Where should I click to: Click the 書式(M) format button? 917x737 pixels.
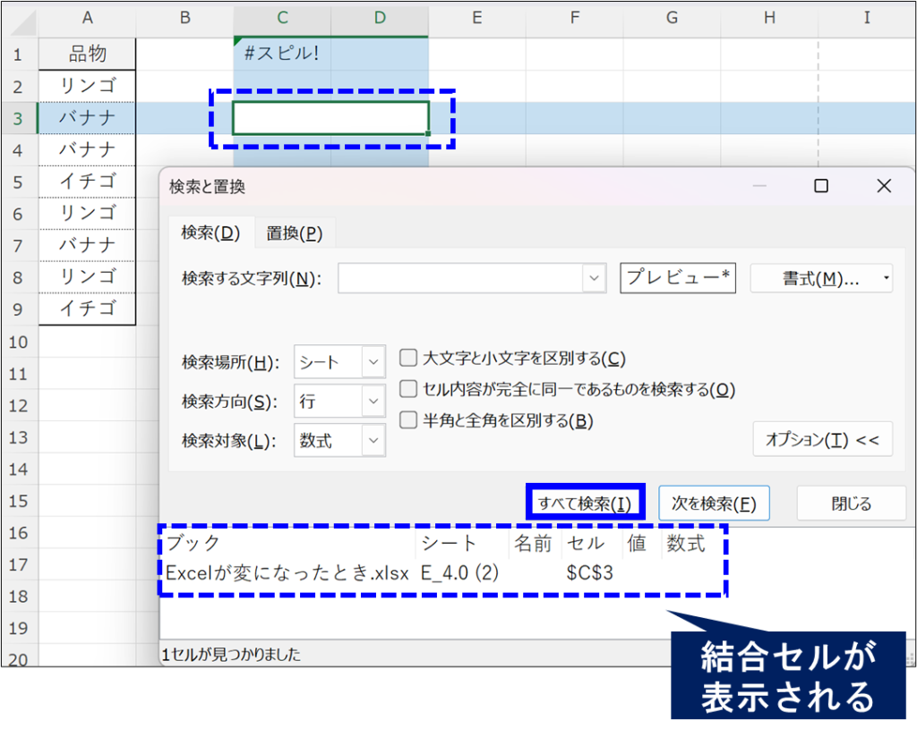[x=820, y=278]
